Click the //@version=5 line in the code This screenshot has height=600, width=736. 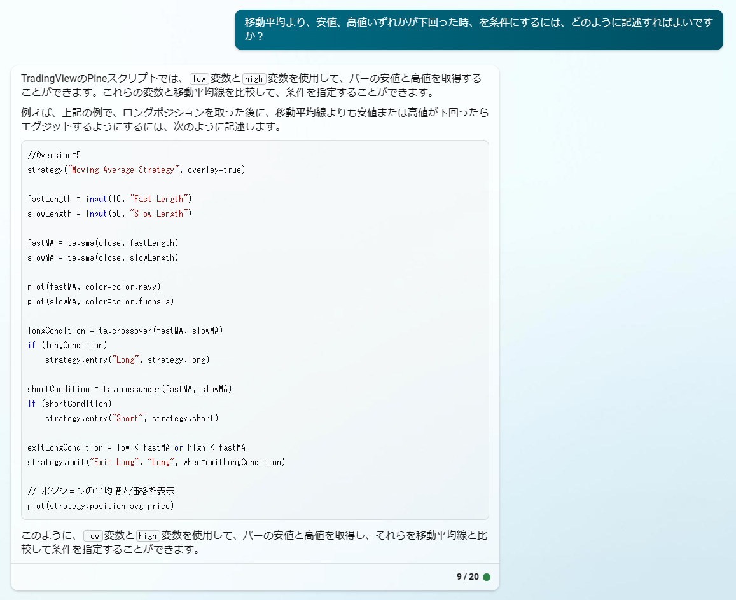pyautogui.click(x=54, y=155)
